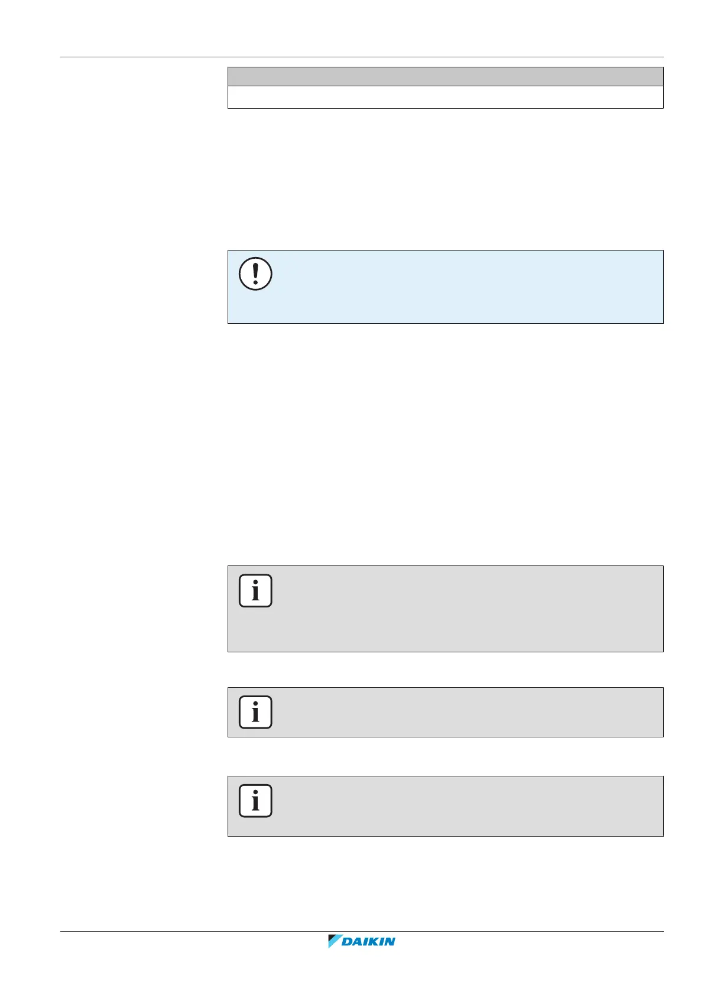704x995 pixels.
Task: Click the horizontal footer rule above the logo
Action: [x=362, y=932]
